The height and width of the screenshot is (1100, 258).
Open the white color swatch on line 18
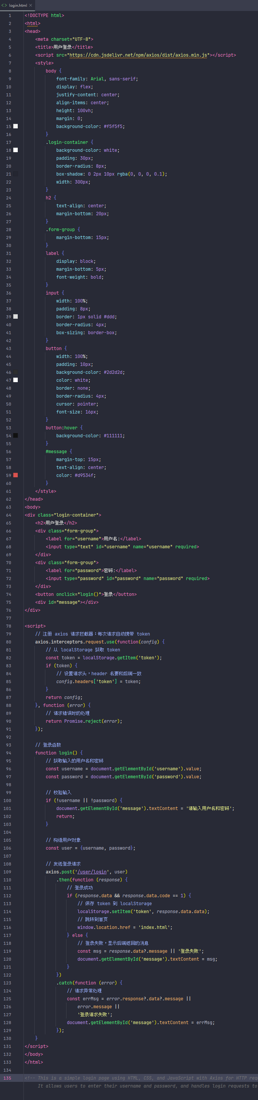coord(15,150)
